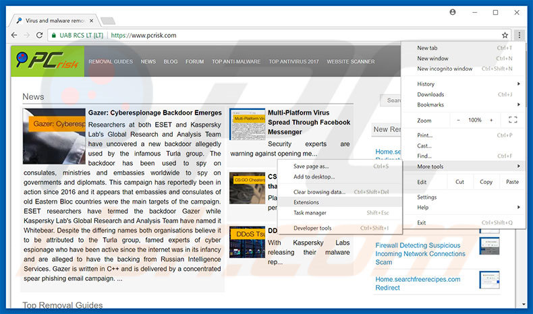This screenshot has height=314, width=533.
Task: Expand the Bookmarks submenu
Action: point(463,104)
